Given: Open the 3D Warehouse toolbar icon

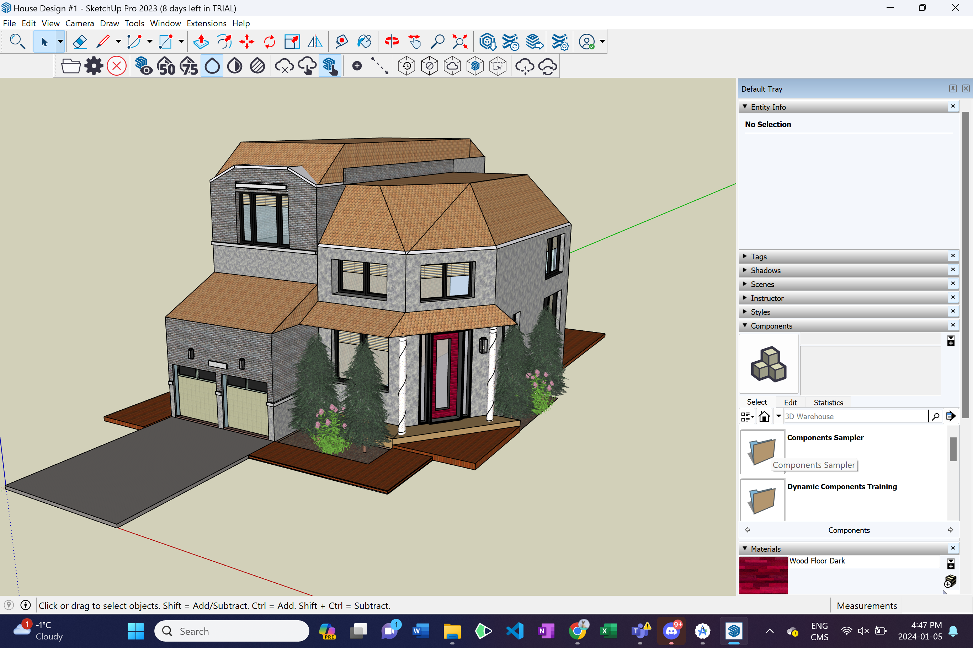Looking at the screenshot, I should [488, 41].
